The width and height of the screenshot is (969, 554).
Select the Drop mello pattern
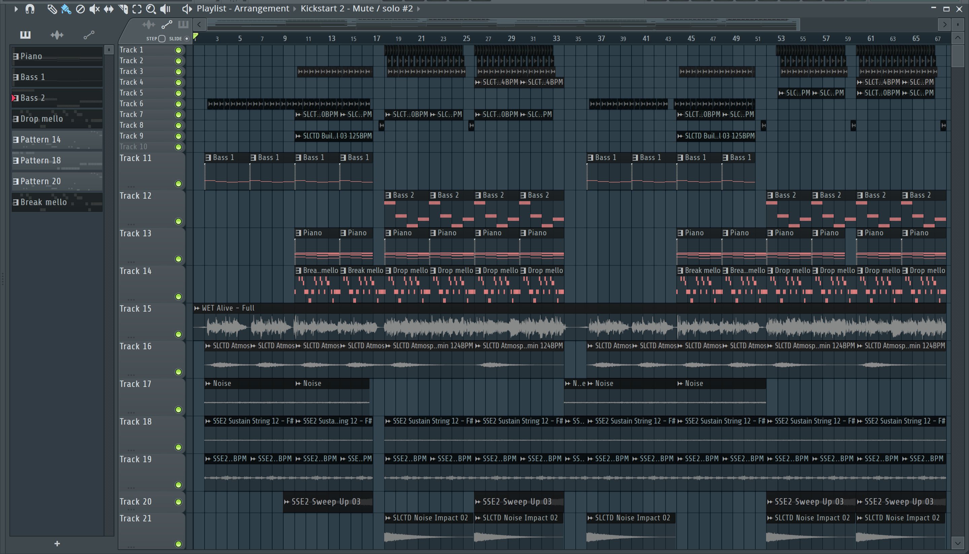click(57, 119)
